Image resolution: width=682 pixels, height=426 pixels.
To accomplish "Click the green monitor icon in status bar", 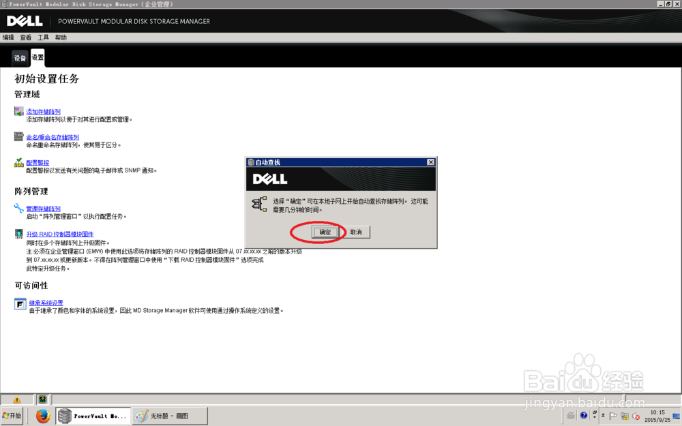I will coord(42,399).
